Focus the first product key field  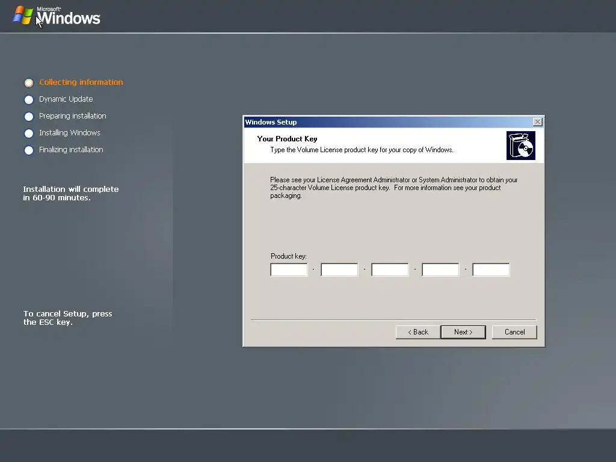pos(289,269)
